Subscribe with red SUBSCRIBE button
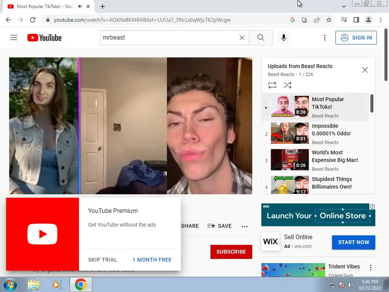This screenshot has width=389, height=292. point(231,252)
